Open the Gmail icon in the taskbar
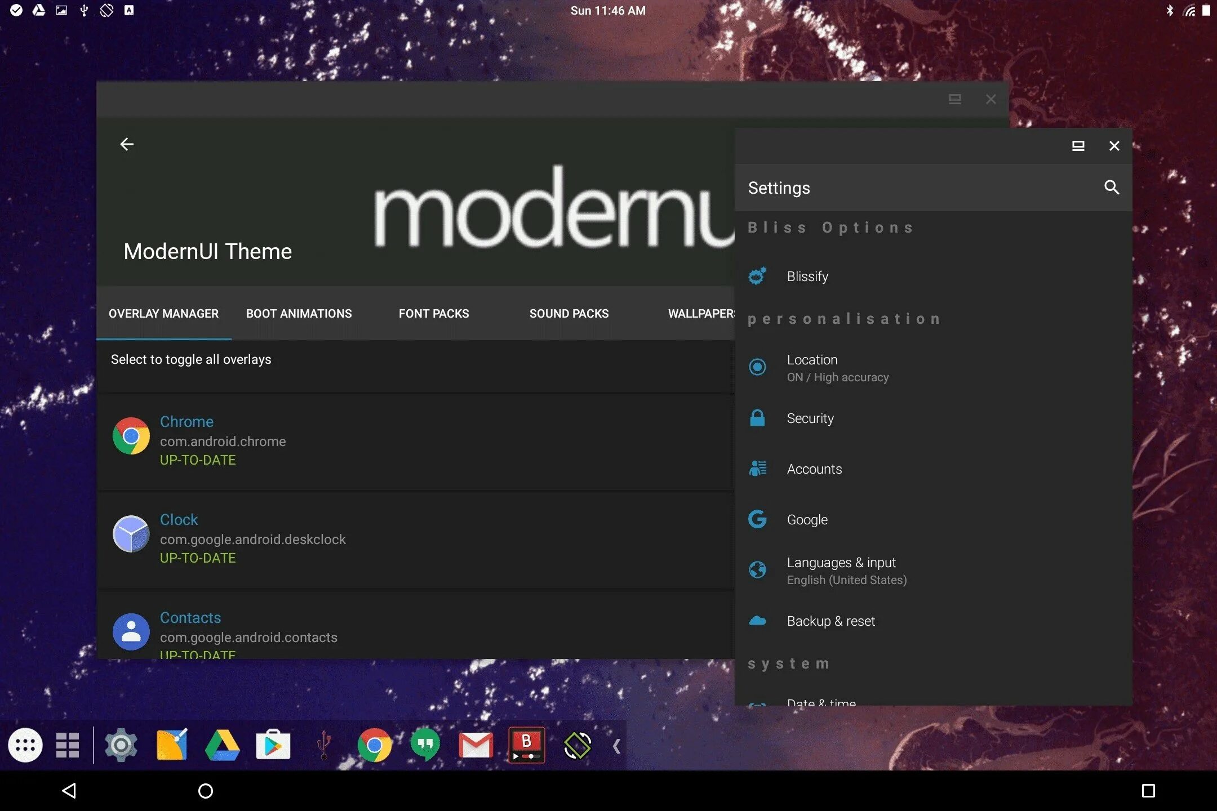Image resolution: width=1217 pixels, height=811 pixels. pyautogui.click(x=476, y=745)
